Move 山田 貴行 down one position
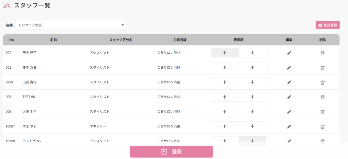Viewport: 348px width, 159px height. click(x=252, y=82)
